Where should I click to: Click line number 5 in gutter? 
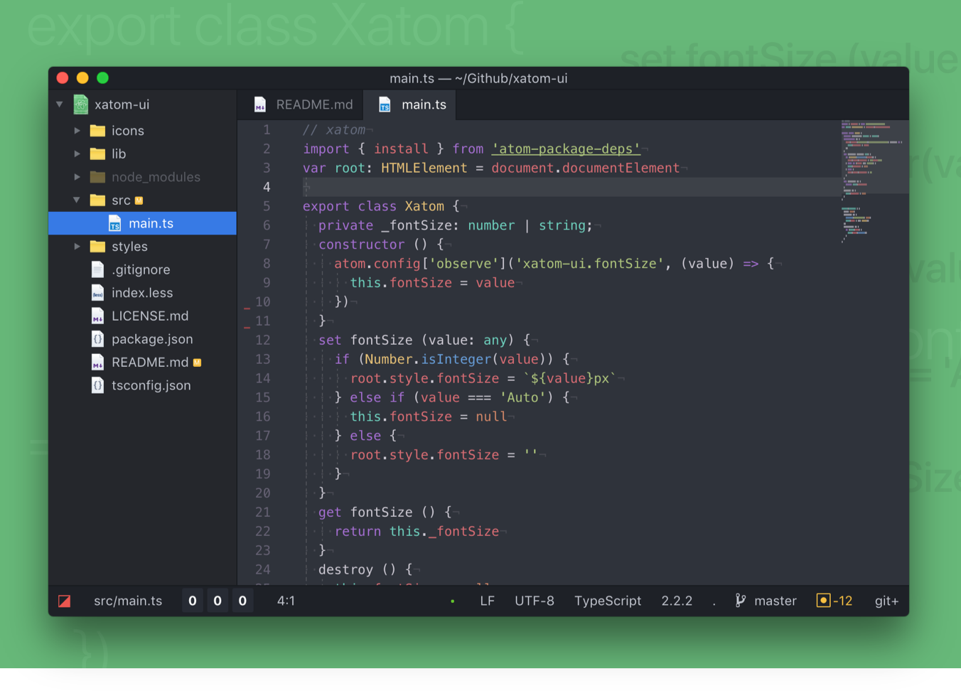pyautogui.click(x=267, y=206)
